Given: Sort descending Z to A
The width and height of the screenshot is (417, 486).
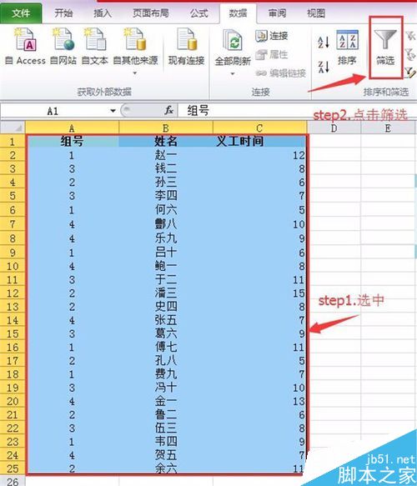Looking at the screenshot, I should 324,67.
